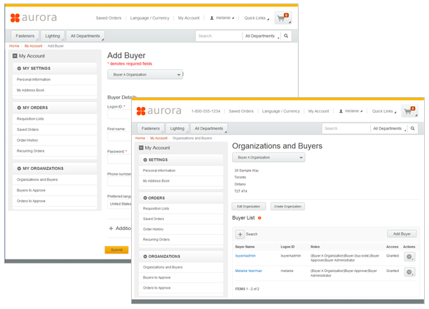Click in Search field of Organizations window
This screenshot has width=429, height=309.
coord(346,129)
